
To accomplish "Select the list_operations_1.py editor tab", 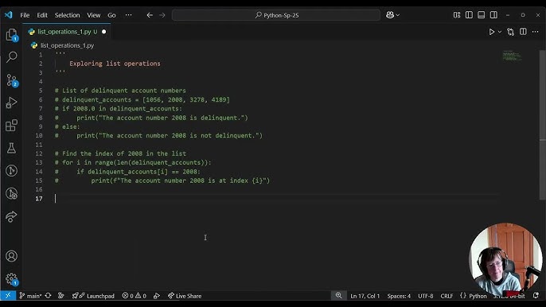I will pos(67,32).
